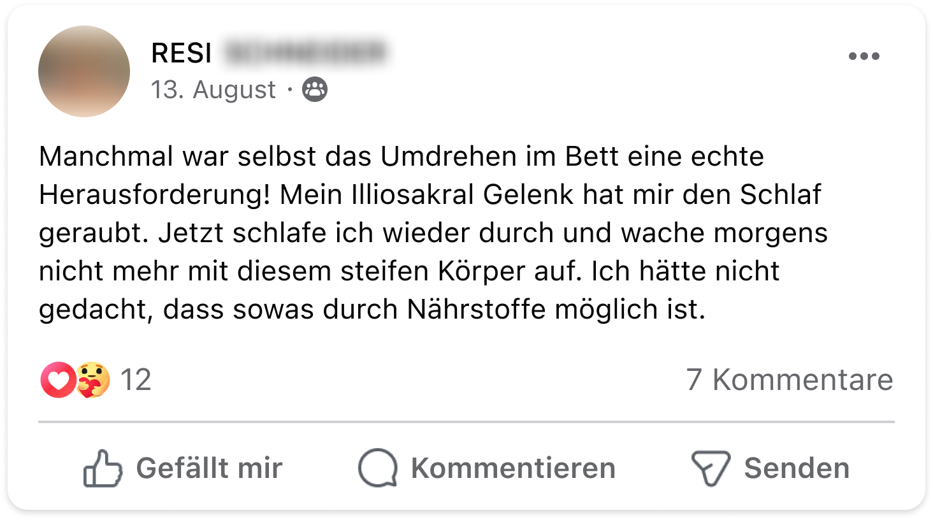Click the post text starting with Manchmal
This screenshot has width=933, height=520.
point(401,157)
